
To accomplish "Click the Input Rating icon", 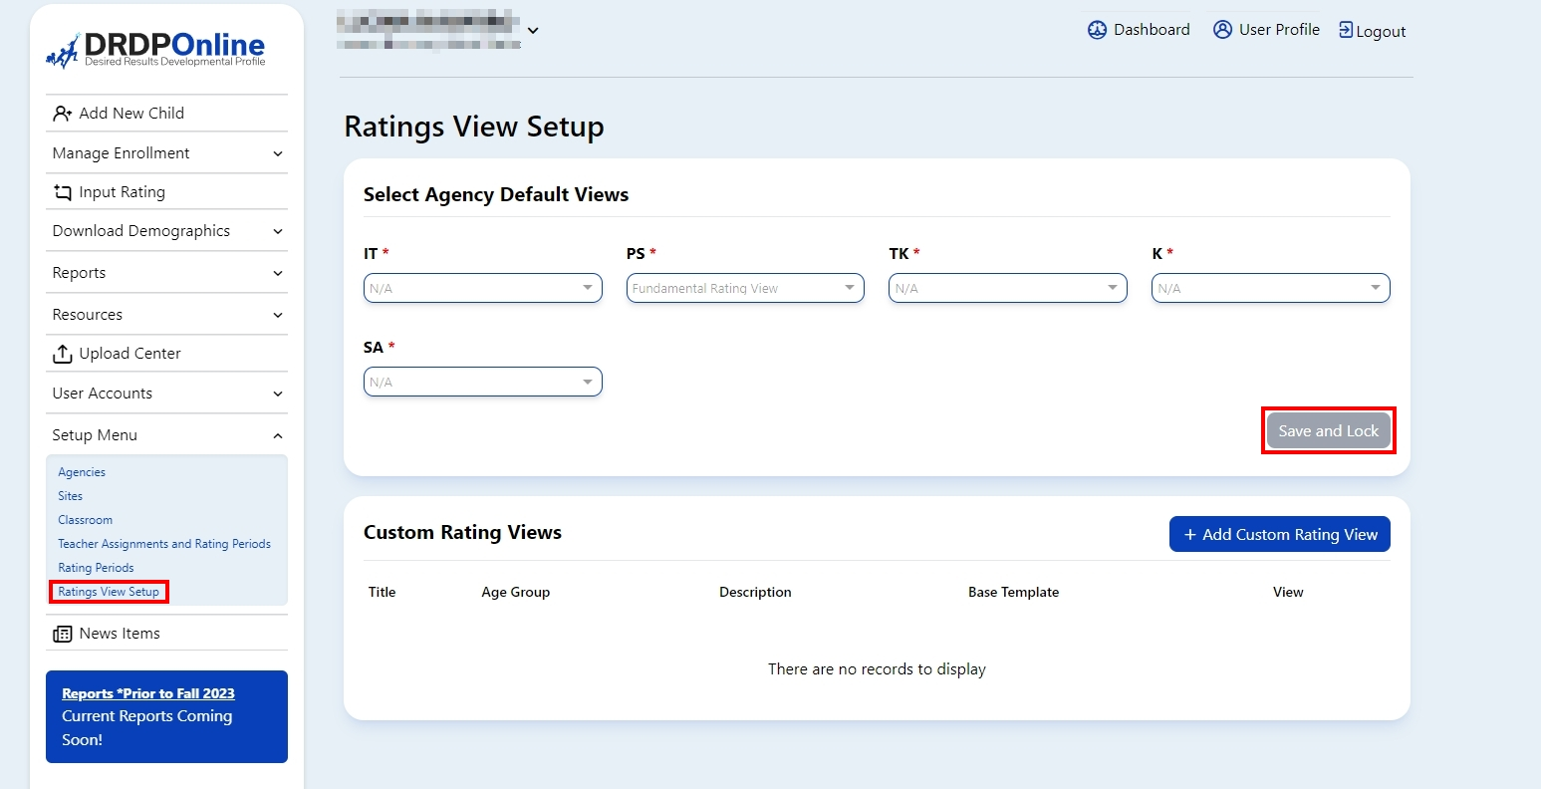I will [x=63, y=192].
